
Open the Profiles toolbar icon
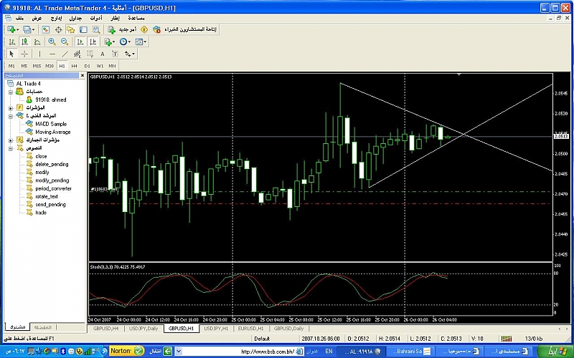point(27,29)
